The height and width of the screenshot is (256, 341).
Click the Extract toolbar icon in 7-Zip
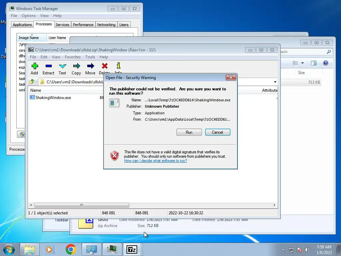point(49,66)
